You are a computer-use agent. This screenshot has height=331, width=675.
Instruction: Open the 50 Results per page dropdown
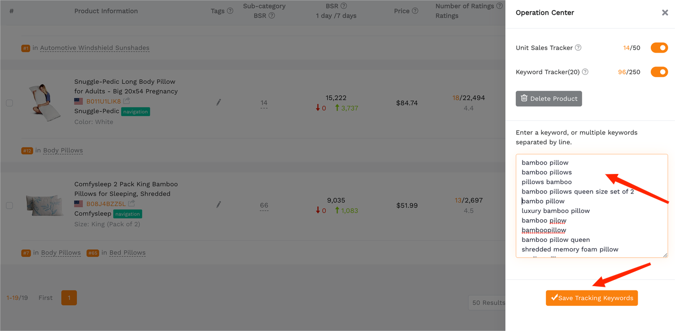point(487,303)
